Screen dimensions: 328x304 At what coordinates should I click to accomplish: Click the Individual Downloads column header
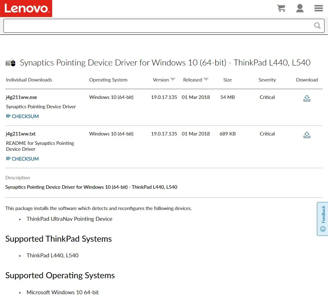[x=29, y=80]
